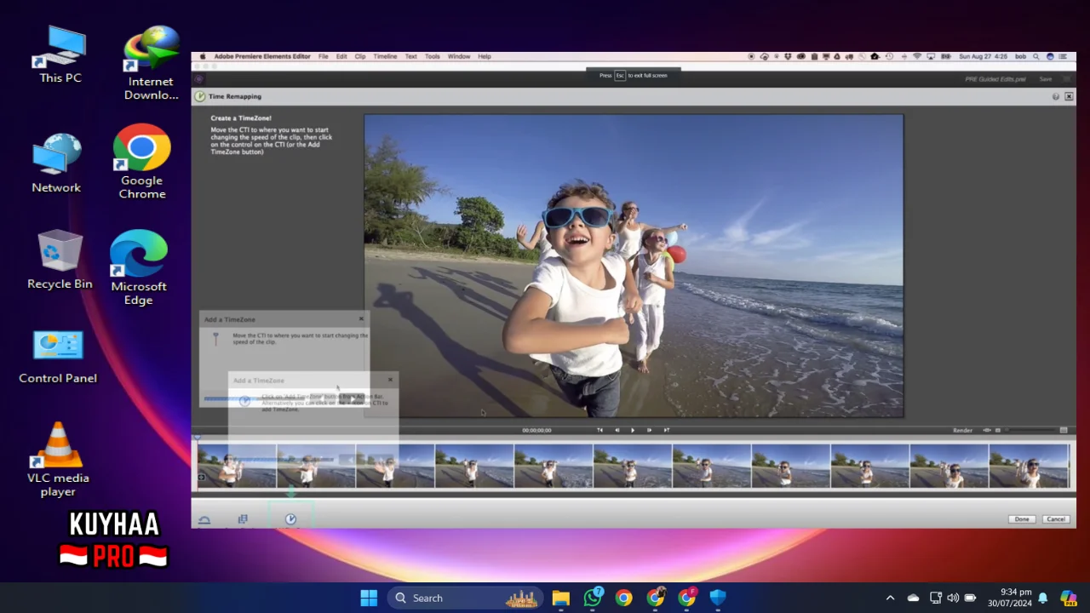The height and width of the screenshot is (613, 1090).
Task: Open Google Chrome desktop shortcut
Action: tap(141, 162)
